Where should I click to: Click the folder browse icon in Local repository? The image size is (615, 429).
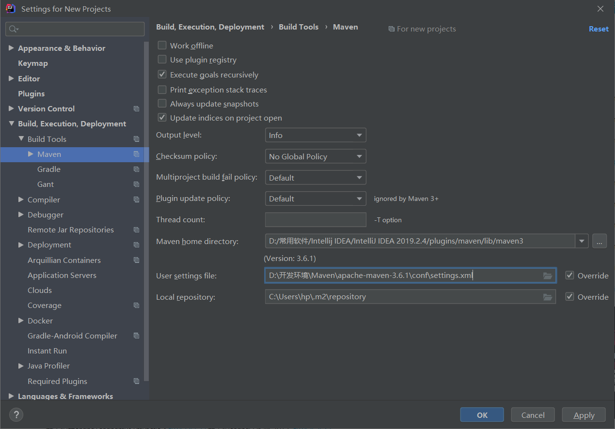click(548, 297)
